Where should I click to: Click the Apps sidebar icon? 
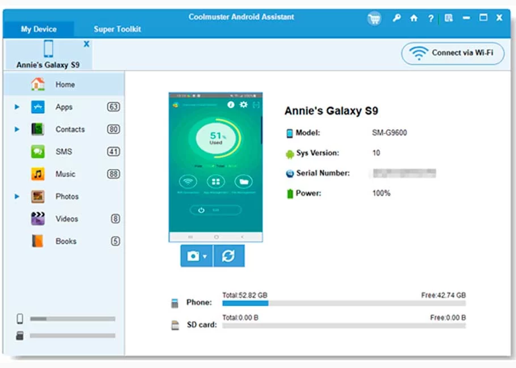[x=38, y=107]
